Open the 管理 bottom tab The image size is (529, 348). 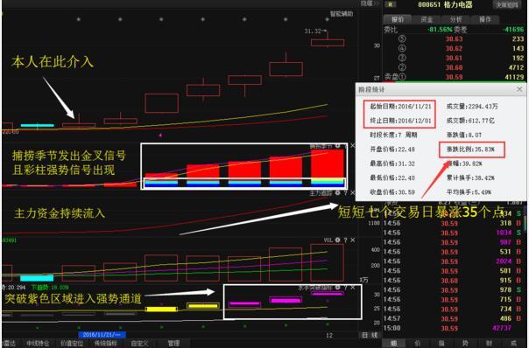click(x=173, y=344)
